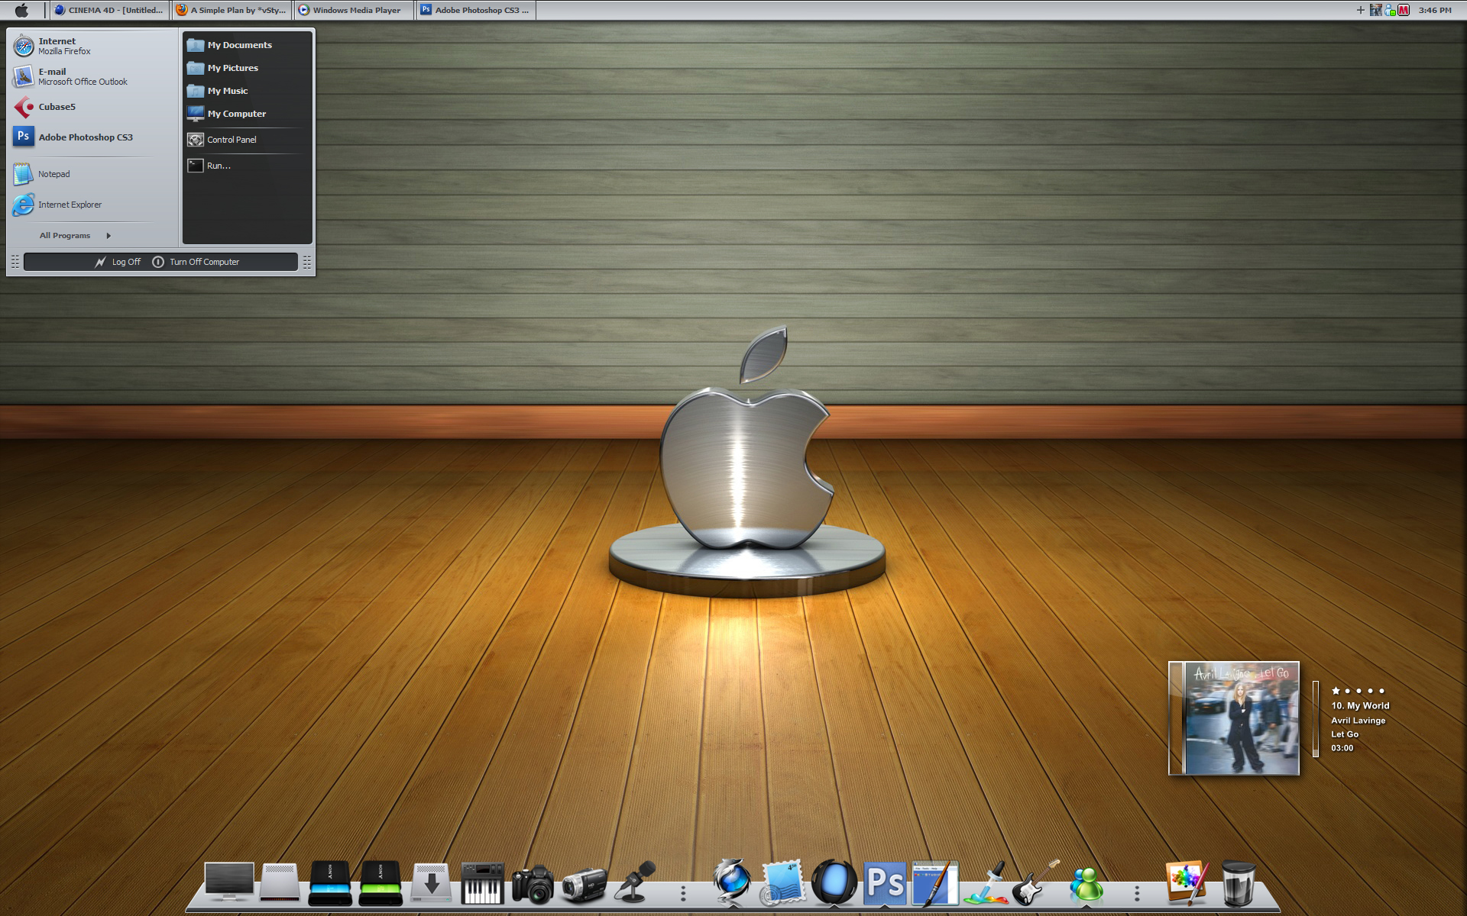Click the Messenger status tray icon
This screenshot has width=1467, height=916.
click(1390, 10)
